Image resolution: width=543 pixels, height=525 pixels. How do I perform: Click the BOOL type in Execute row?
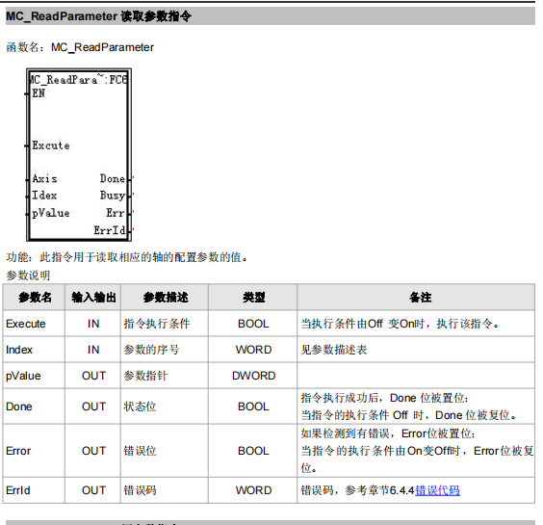coord(253,324)
